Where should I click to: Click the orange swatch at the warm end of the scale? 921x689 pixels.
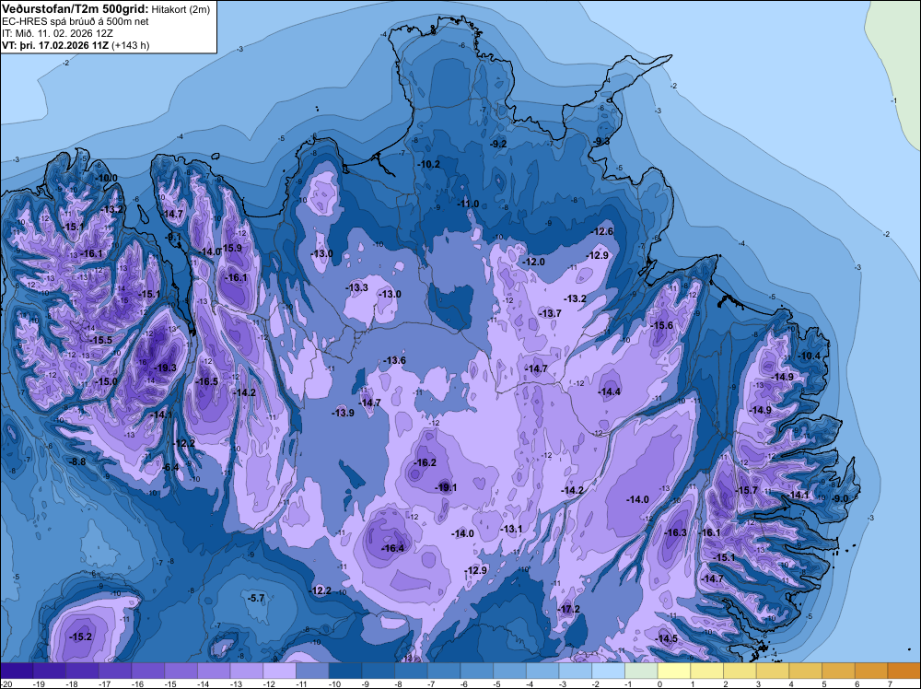click(904, 671)
